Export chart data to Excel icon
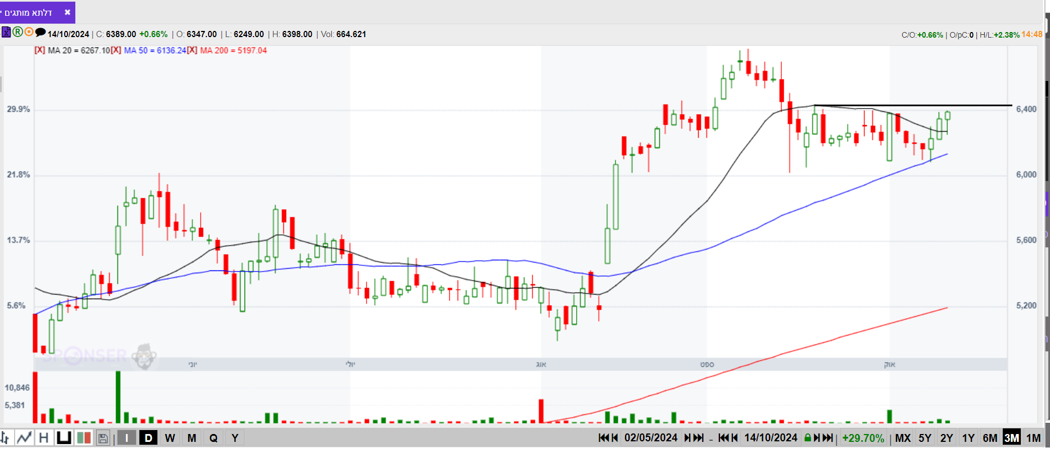1050x461 pixels. point(6,32)
